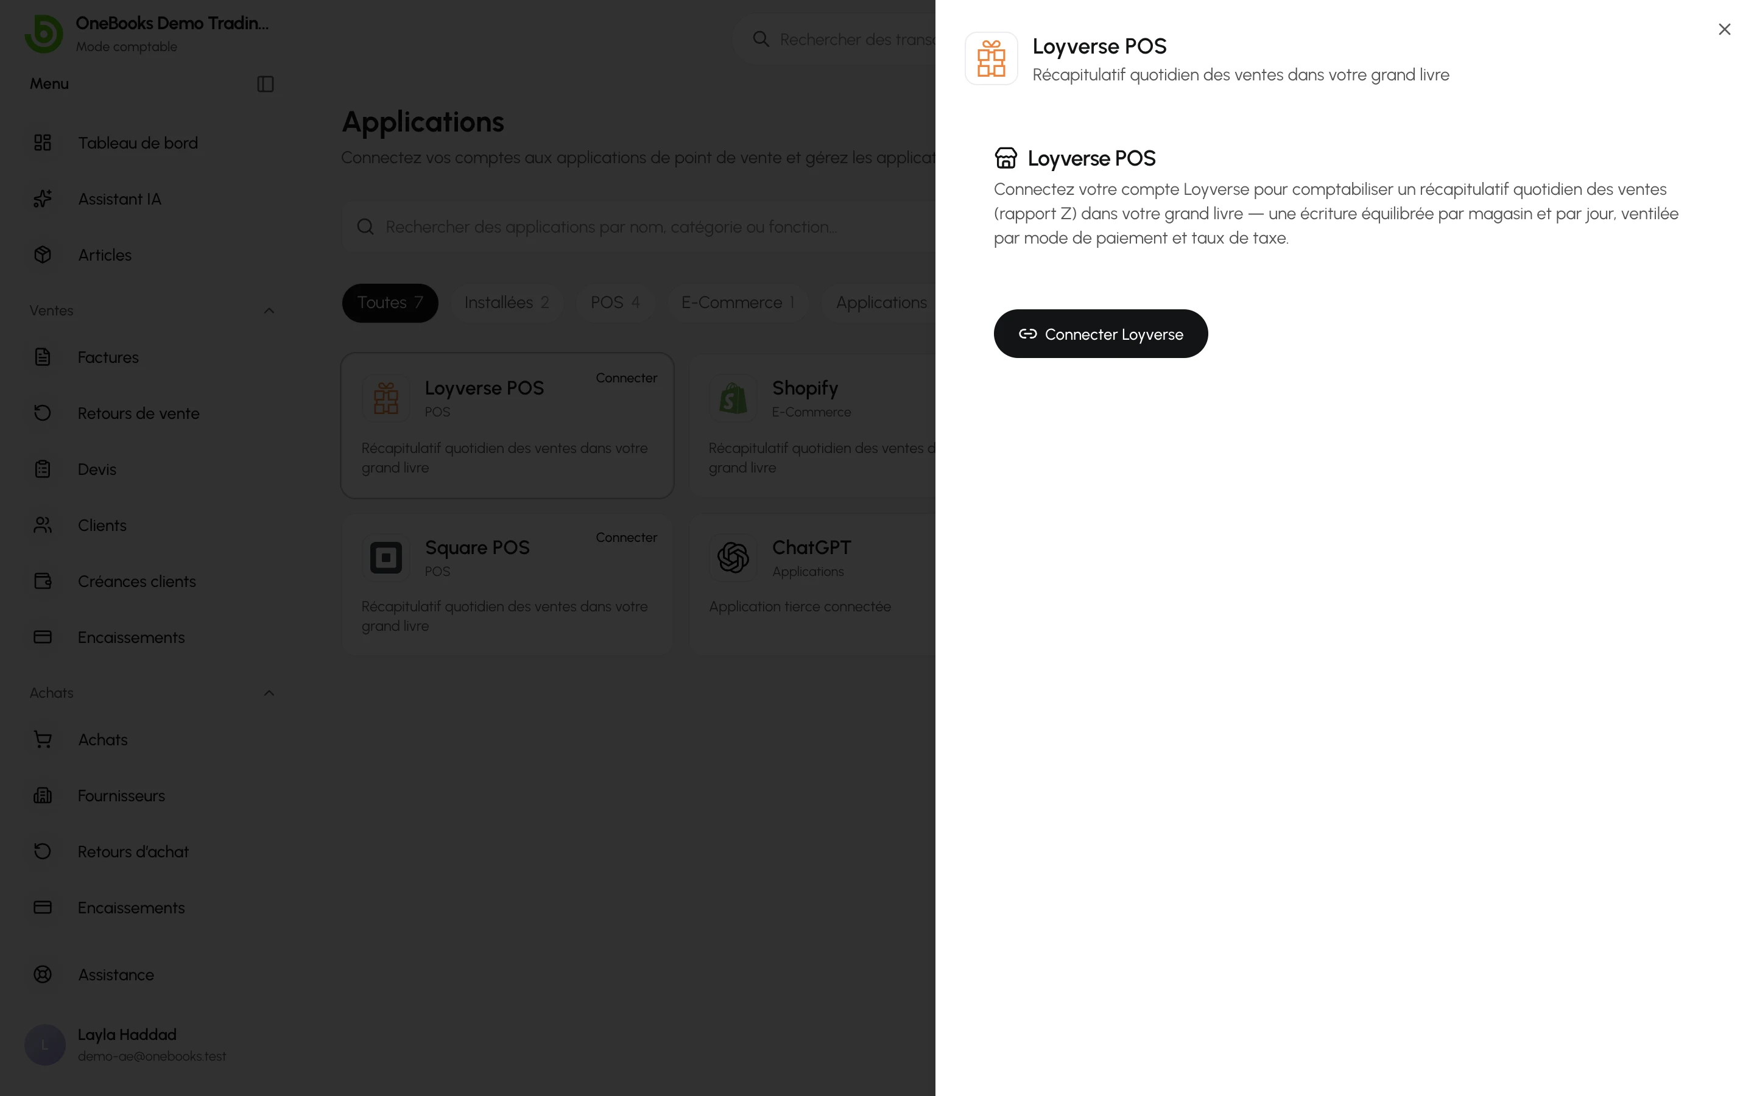Click Layla Haddad user avatar
This screenshot has width=1754, height=1096.
click(x=45, y=1044)
